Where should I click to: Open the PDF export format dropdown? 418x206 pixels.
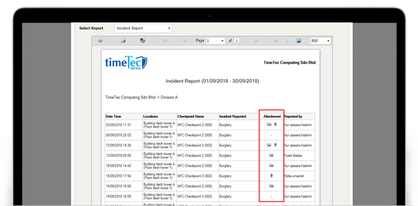(321, 41)
